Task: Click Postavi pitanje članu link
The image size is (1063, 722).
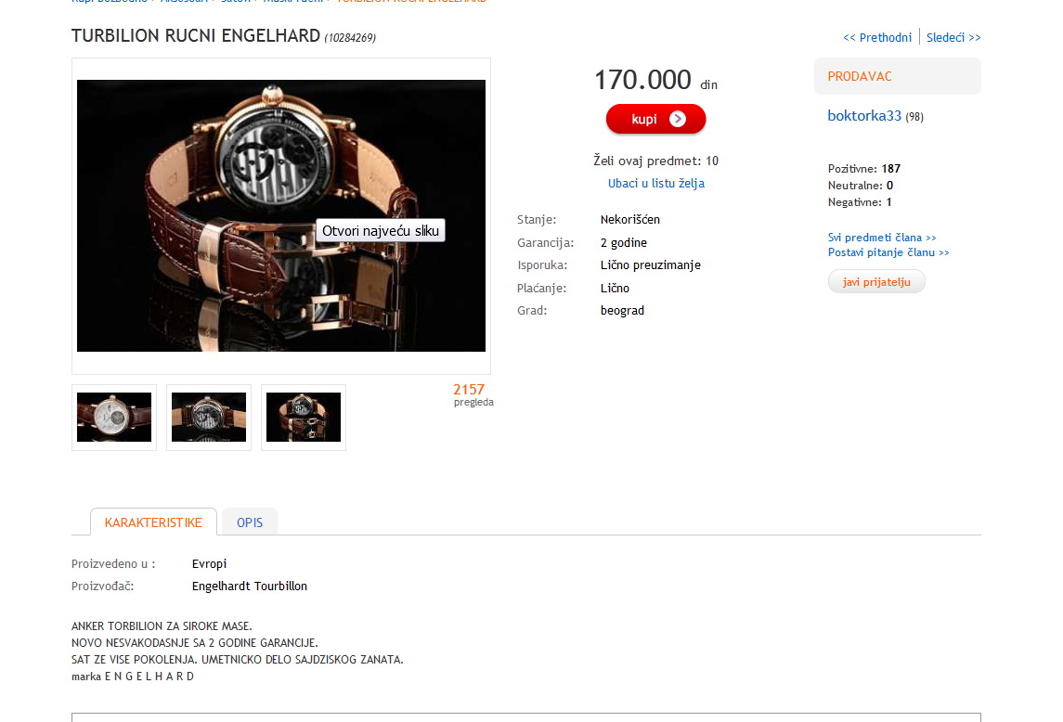Action: [888, 252]
